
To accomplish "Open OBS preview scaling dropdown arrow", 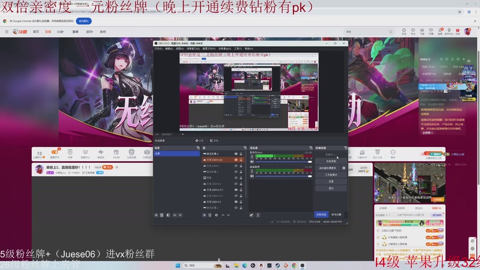I will (x=183, y=134).
